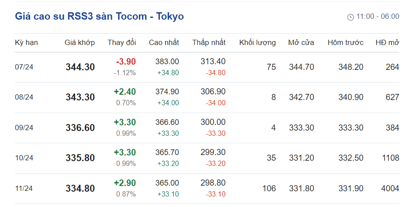Click the 4004 open interest value

click(390, 188)
